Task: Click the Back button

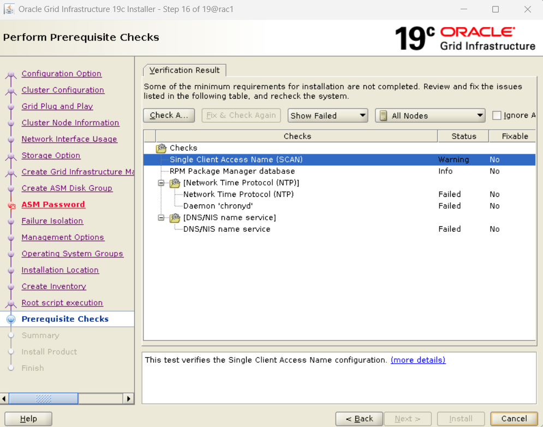Action: pyautogui.click(x=359, y=419)
